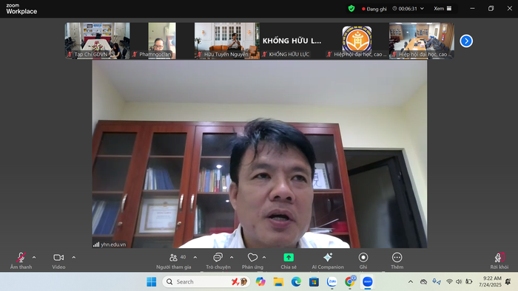Toggle recording with the Ghi button

point(363,257)
